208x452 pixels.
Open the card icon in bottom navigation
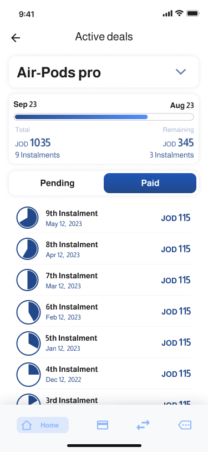(x=103, y=425)
